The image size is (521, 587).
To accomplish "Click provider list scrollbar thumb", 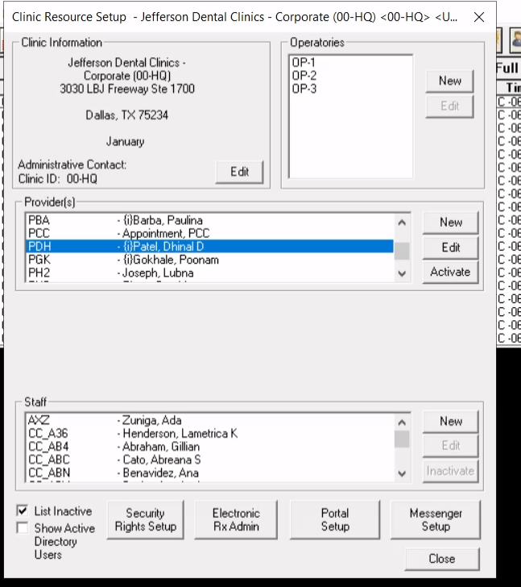I will click(402, 251).
